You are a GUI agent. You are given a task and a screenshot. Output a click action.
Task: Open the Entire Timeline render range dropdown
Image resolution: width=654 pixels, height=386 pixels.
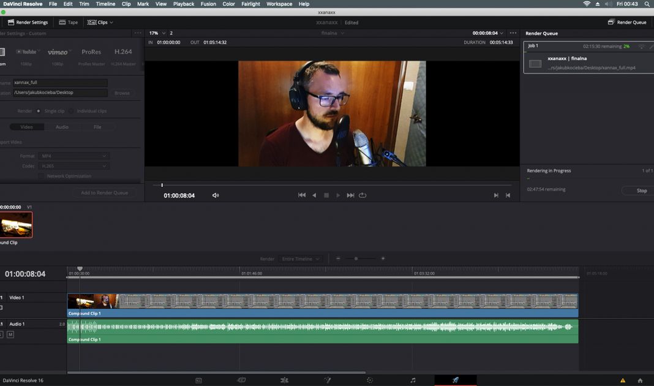click(300, 259)
